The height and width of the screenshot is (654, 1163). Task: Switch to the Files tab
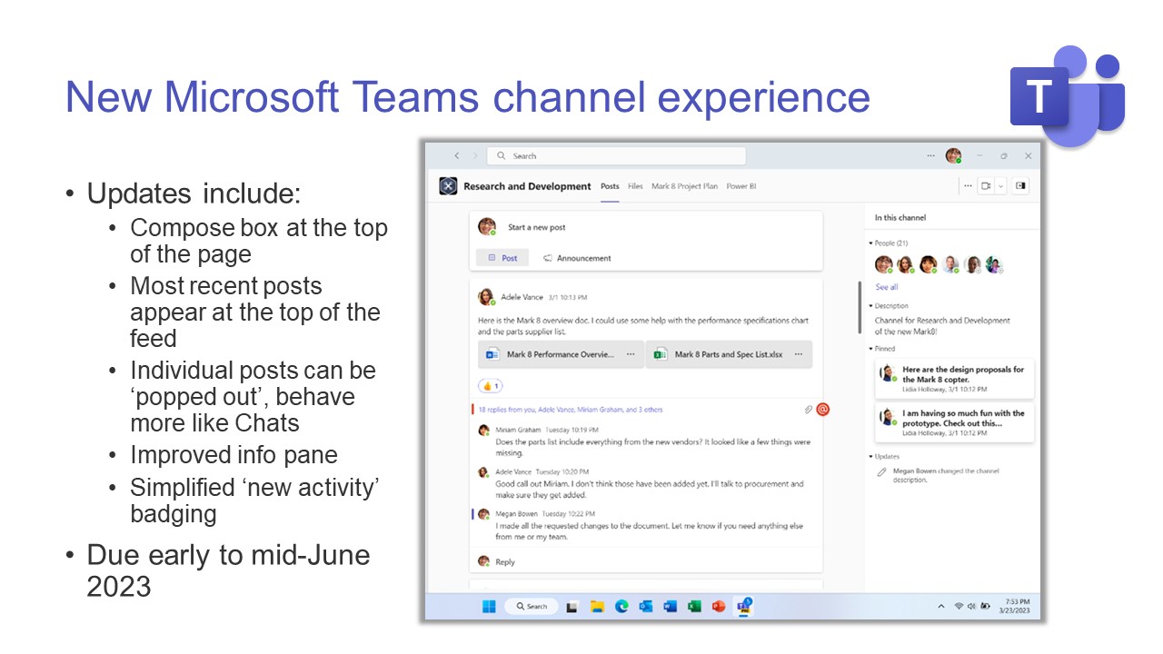(635, 186)
